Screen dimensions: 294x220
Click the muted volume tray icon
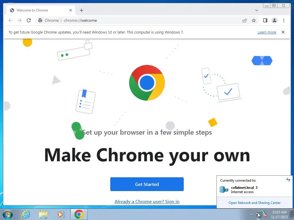[x=264, y=214]
